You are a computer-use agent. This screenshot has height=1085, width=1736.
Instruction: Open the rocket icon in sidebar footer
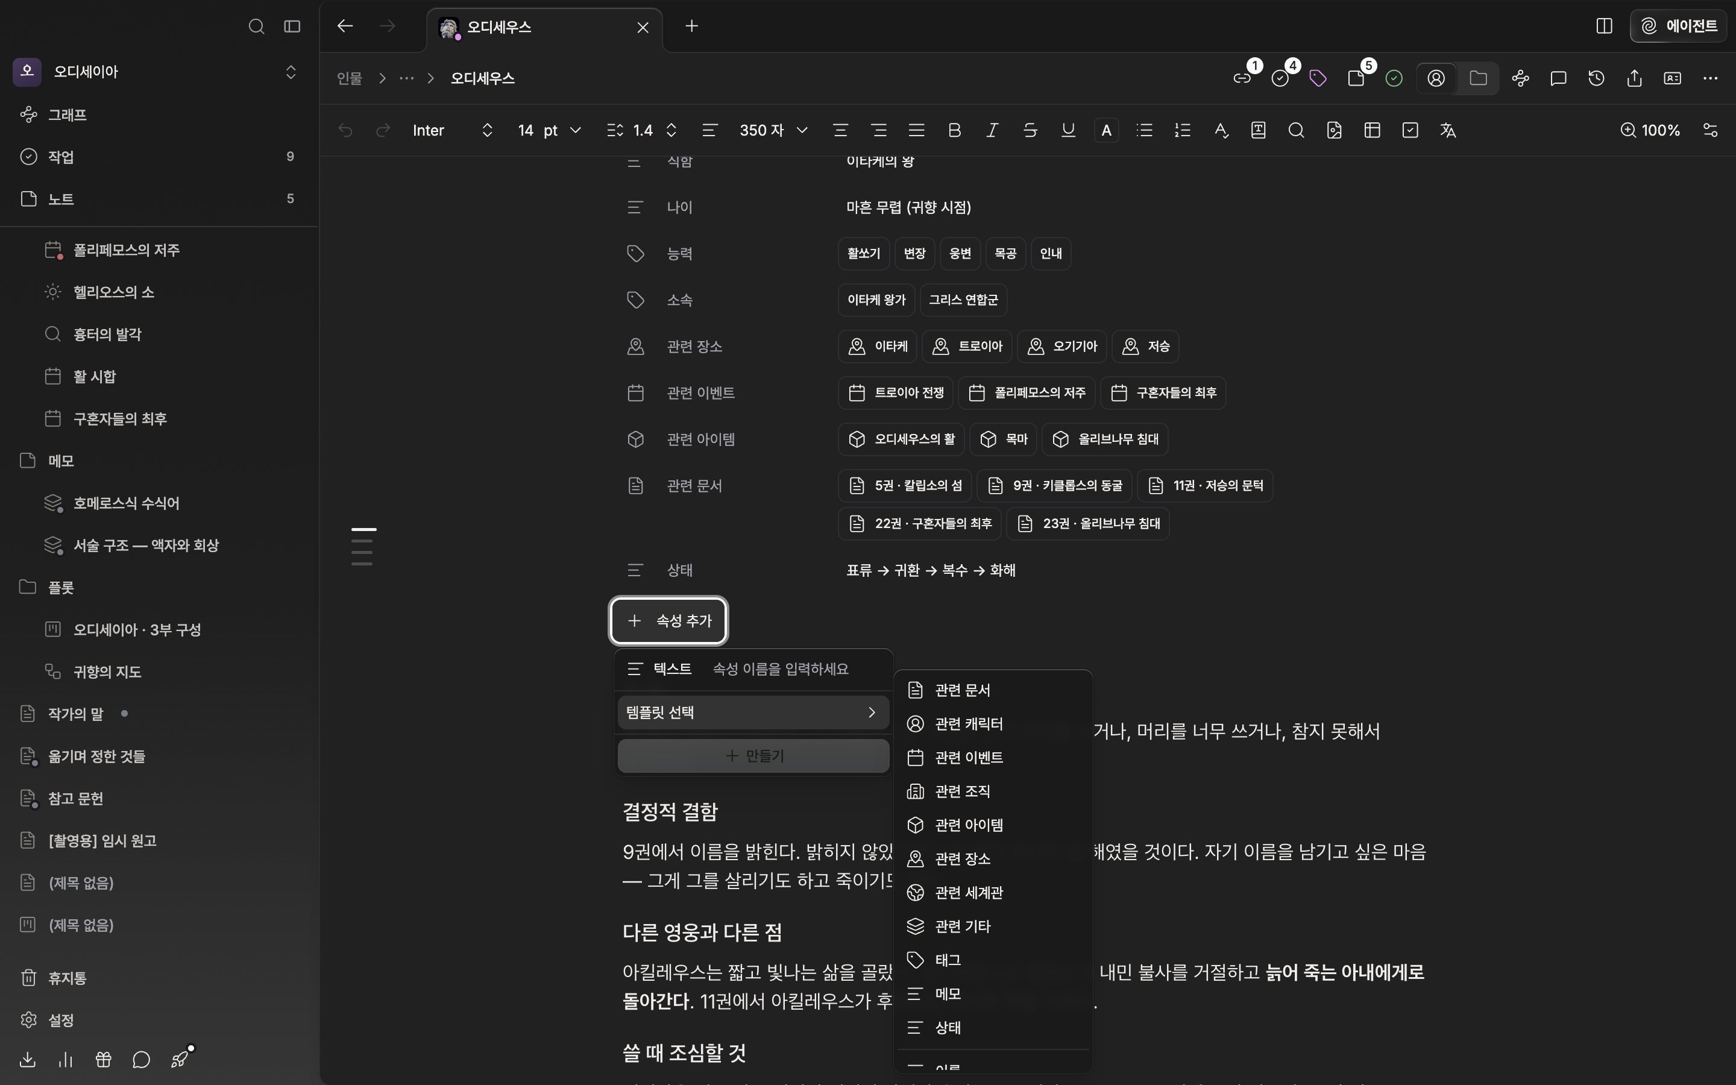click(181, 1059)
